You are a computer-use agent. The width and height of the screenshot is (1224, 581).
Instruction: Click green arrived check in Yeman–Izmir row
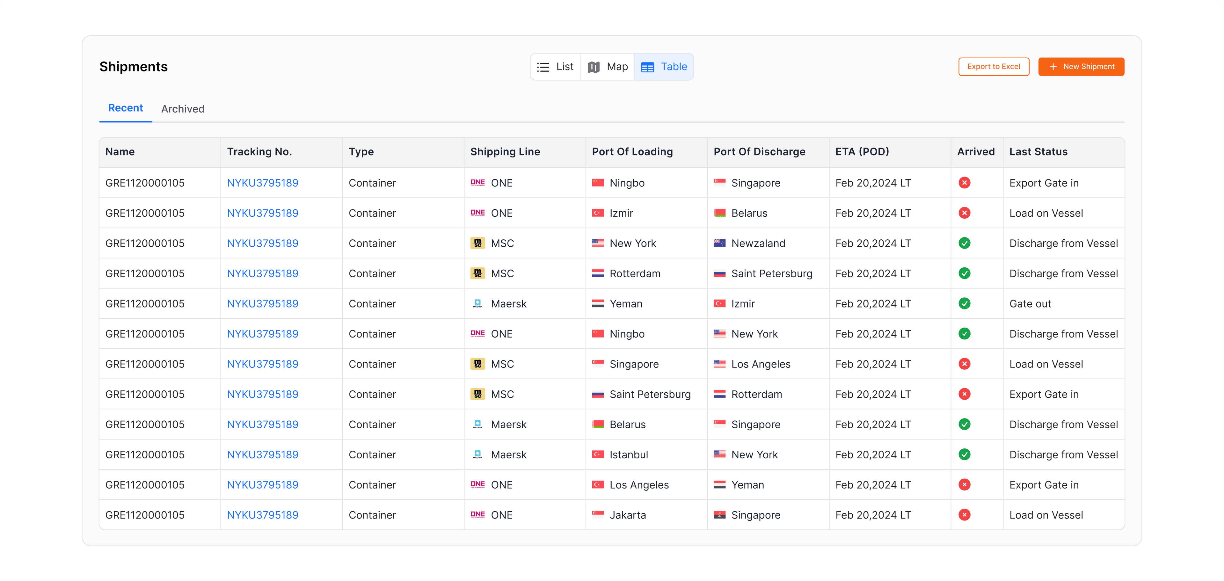[x=964, y=303]
